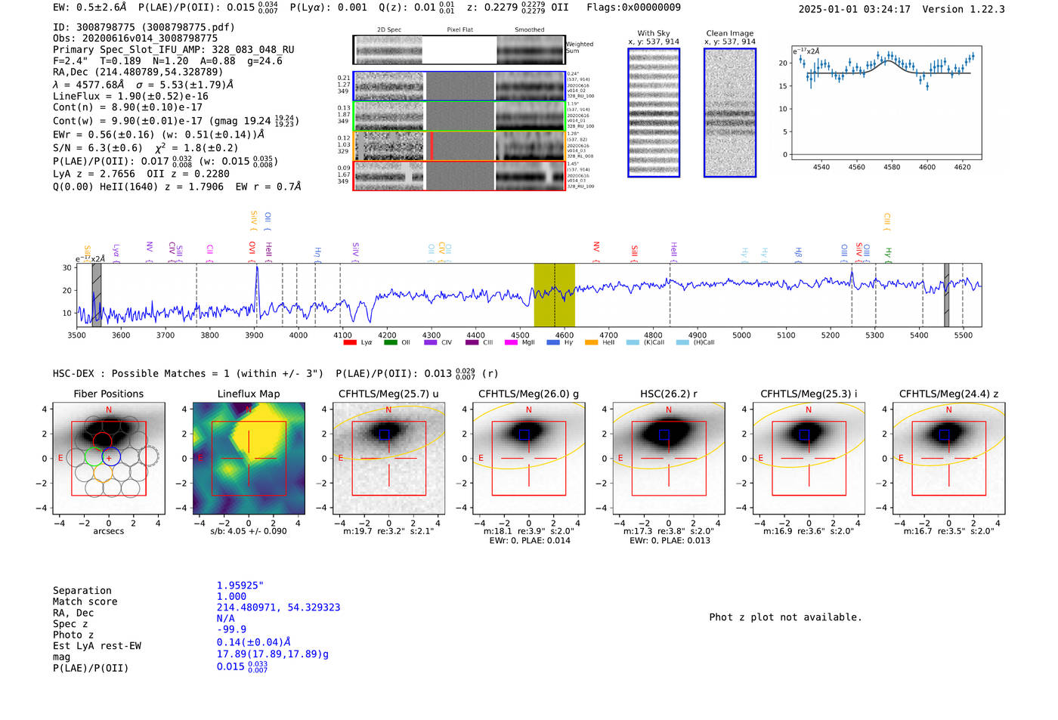Select the Q(0.00) HeII(1640) line
The width and height of the screenshot is (1058, 720).
pyautogui.click(x=177, y=187)
